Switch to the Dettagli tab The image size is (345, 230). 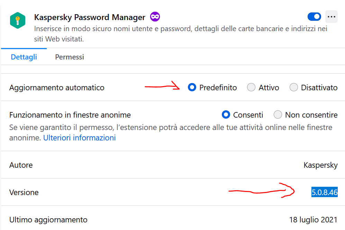click(24, 57)
